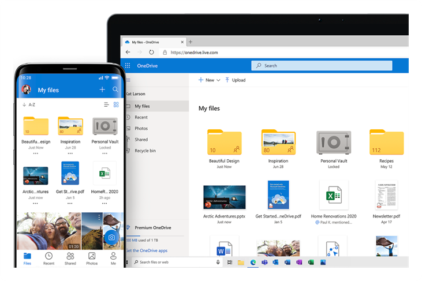Open more options under phone Personal Vault
The width and height of the screenshot is (422, 281).
[104, 153]
